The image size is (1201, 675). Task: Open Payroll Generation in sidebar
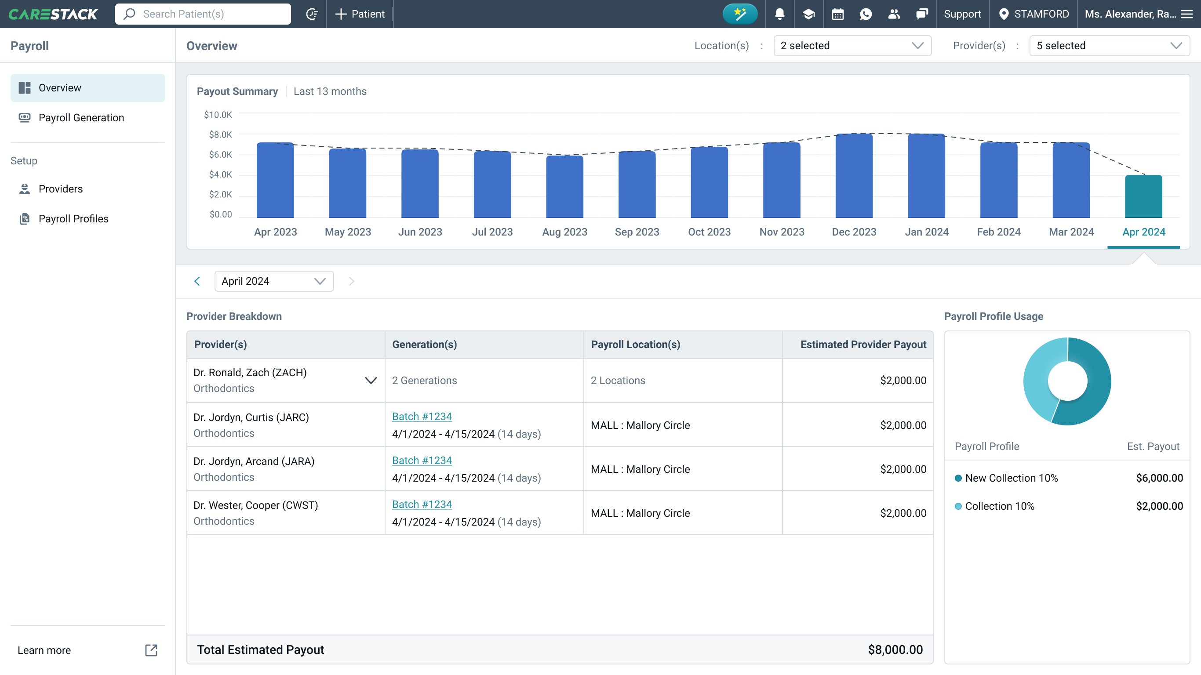tap(87, 117)
